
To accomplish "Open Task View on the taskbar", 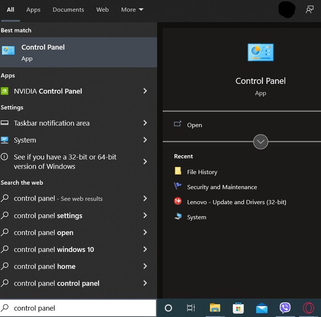I will pyautogui.click(x=191, y=308).
